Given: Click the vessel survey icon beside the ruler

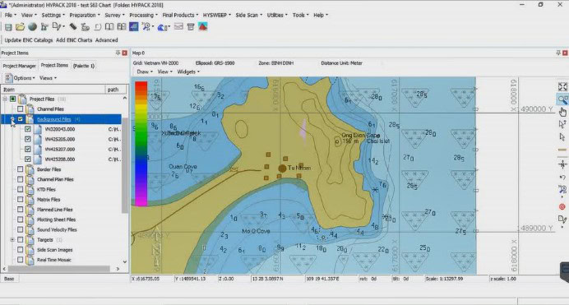Looking at the screenshot, I should pos(86,27).
